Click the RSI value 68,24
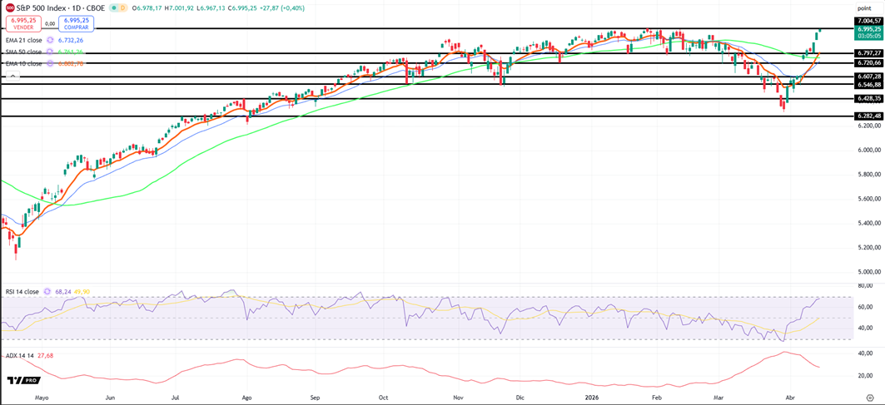This screenshot has width=885, height=405. pos(63,292)
